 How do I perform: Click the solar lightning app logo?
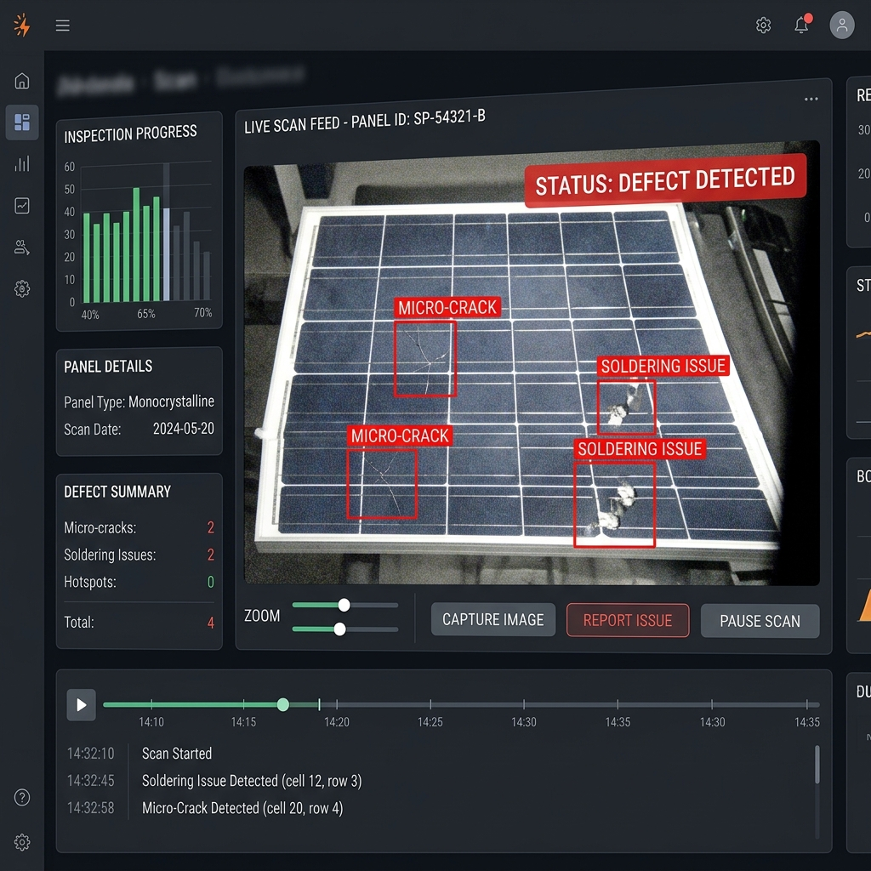tap(21, 25)
